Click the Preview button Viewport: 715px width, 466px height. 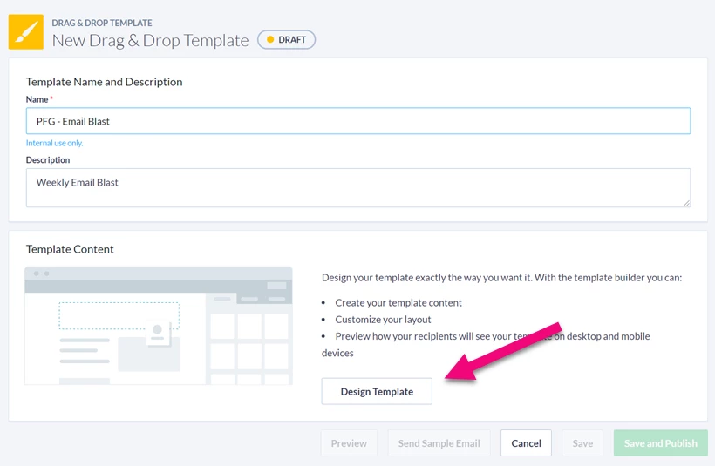click(349, 443)
